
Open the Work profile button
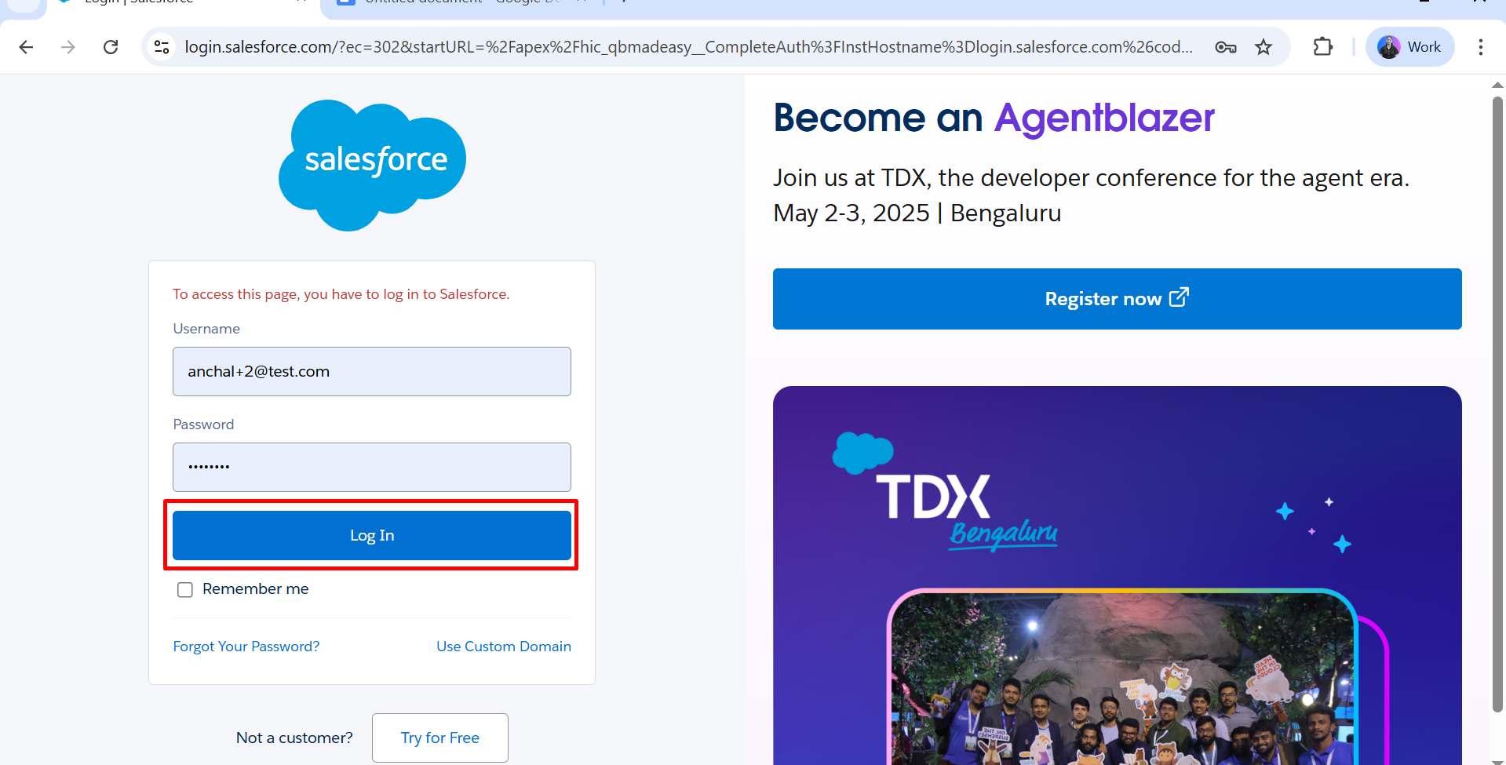1409,47
